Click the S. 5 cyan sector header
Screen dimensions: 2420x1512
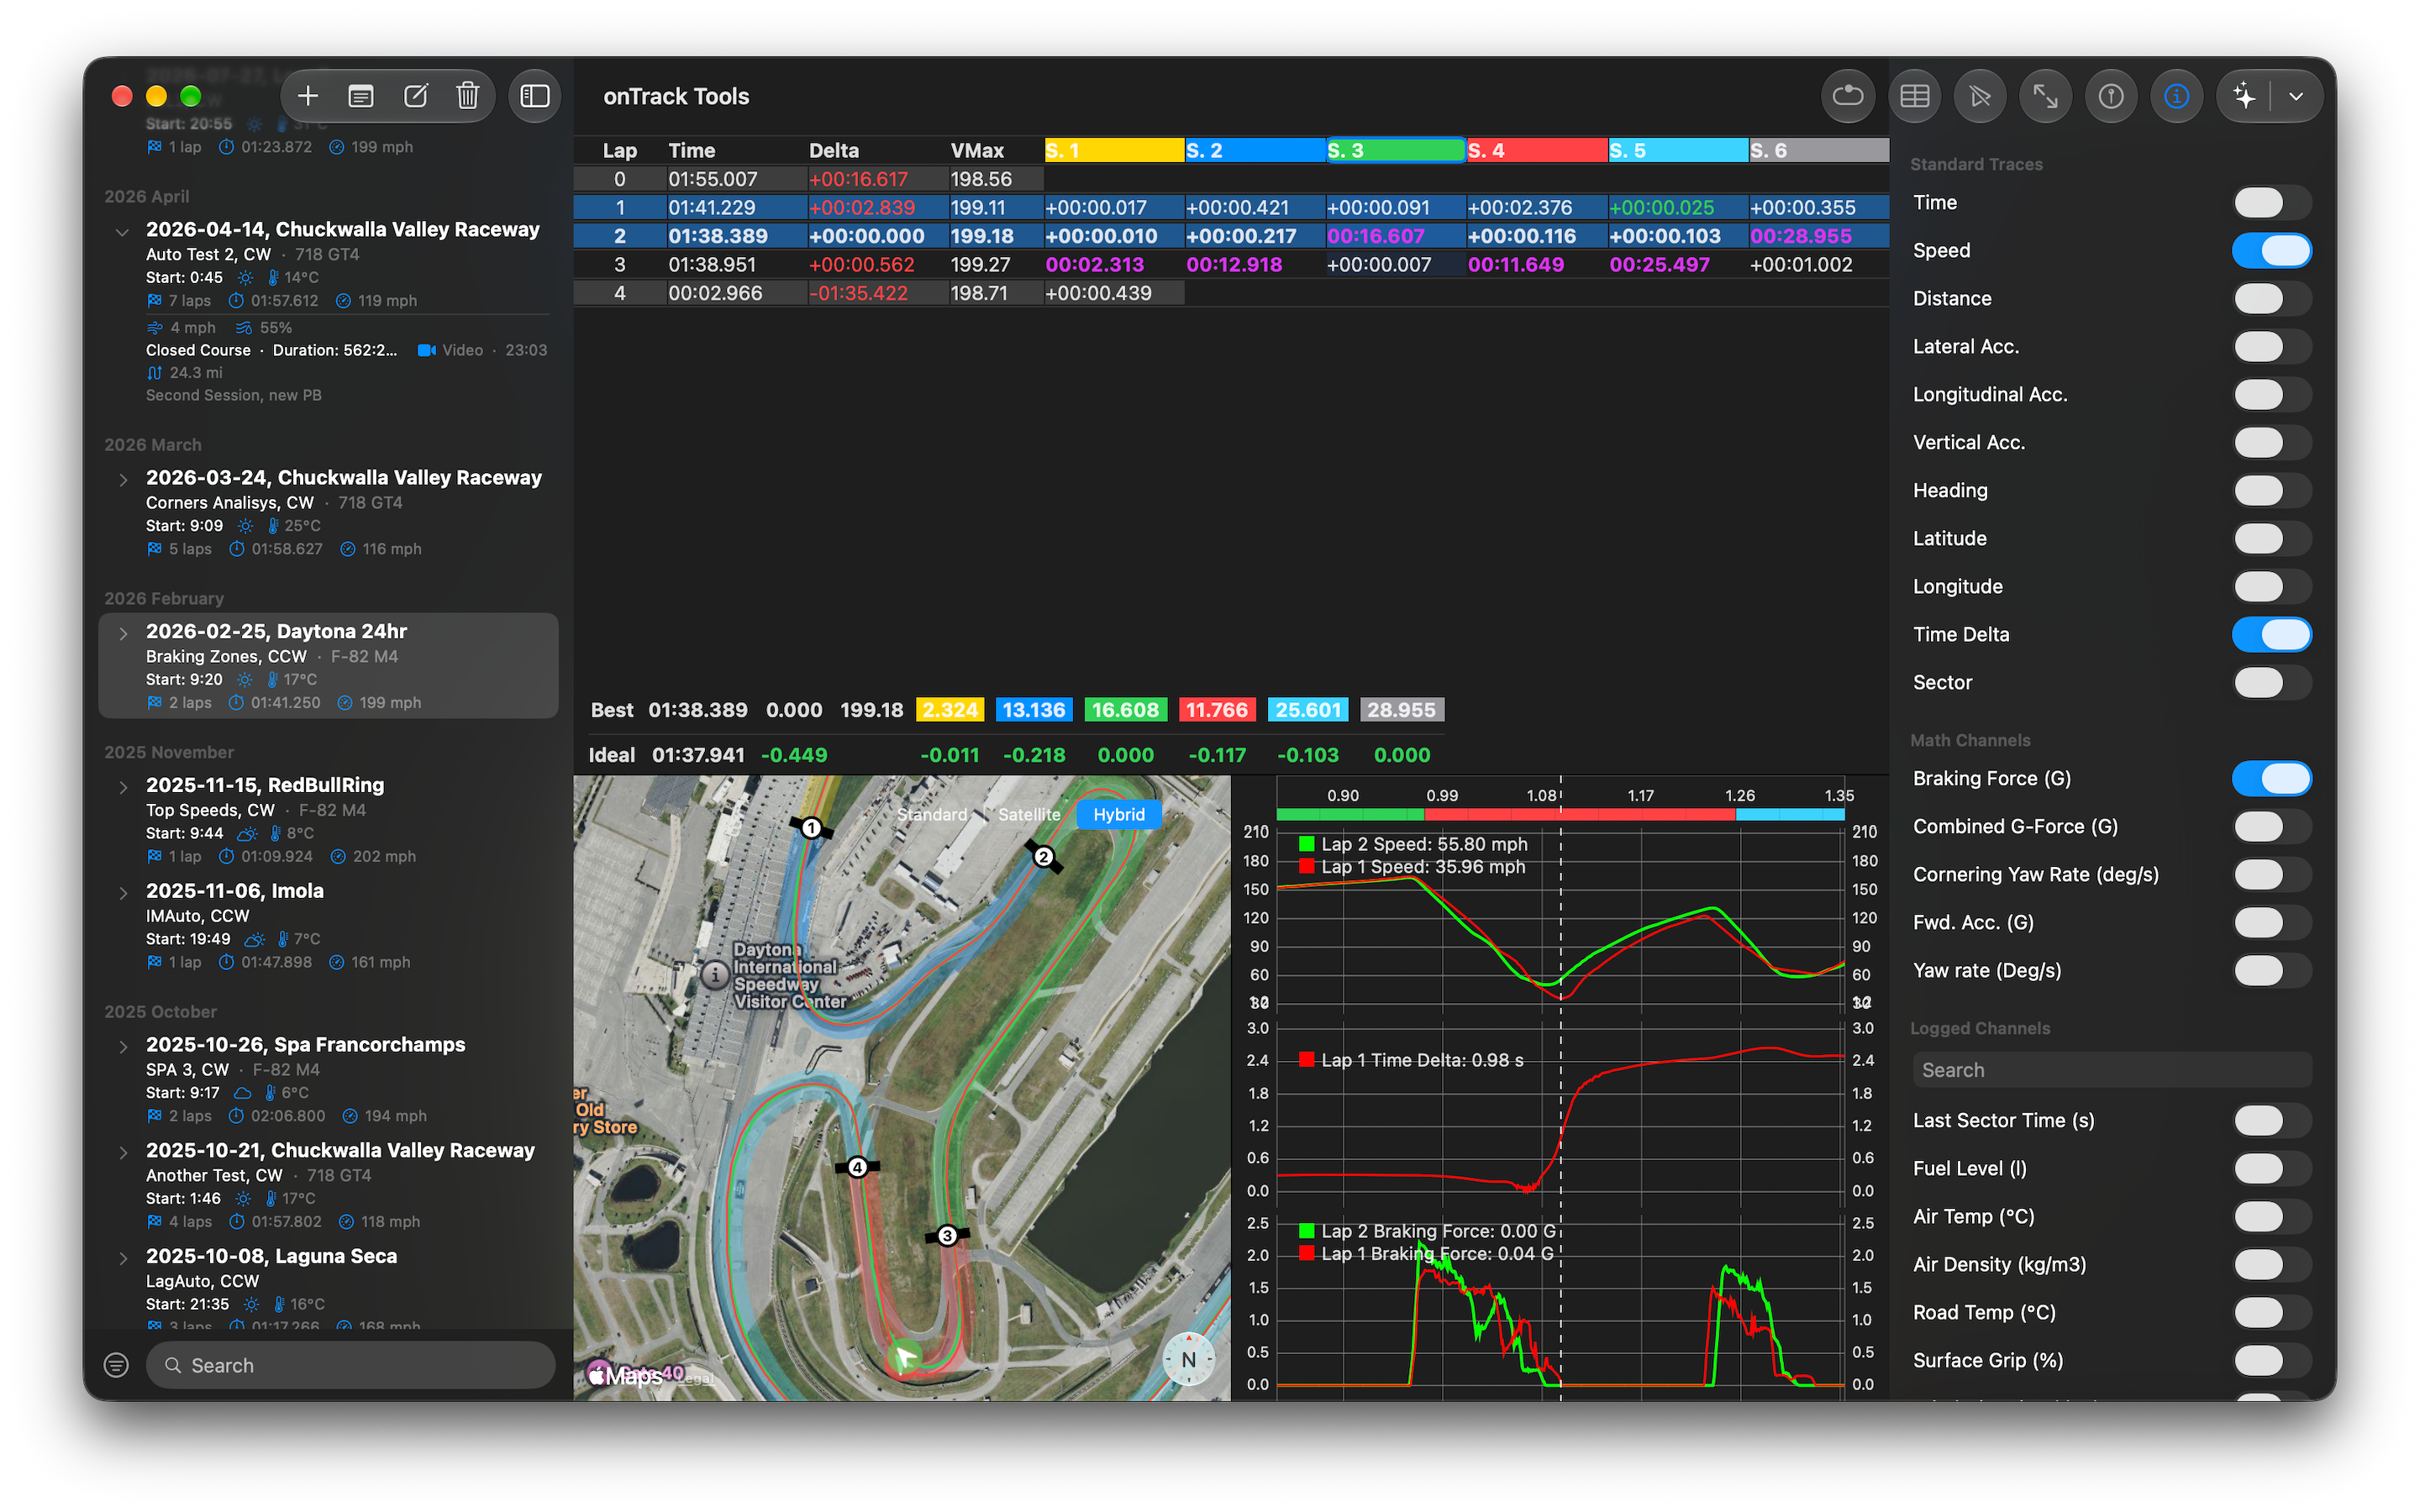coord(1678,150)
